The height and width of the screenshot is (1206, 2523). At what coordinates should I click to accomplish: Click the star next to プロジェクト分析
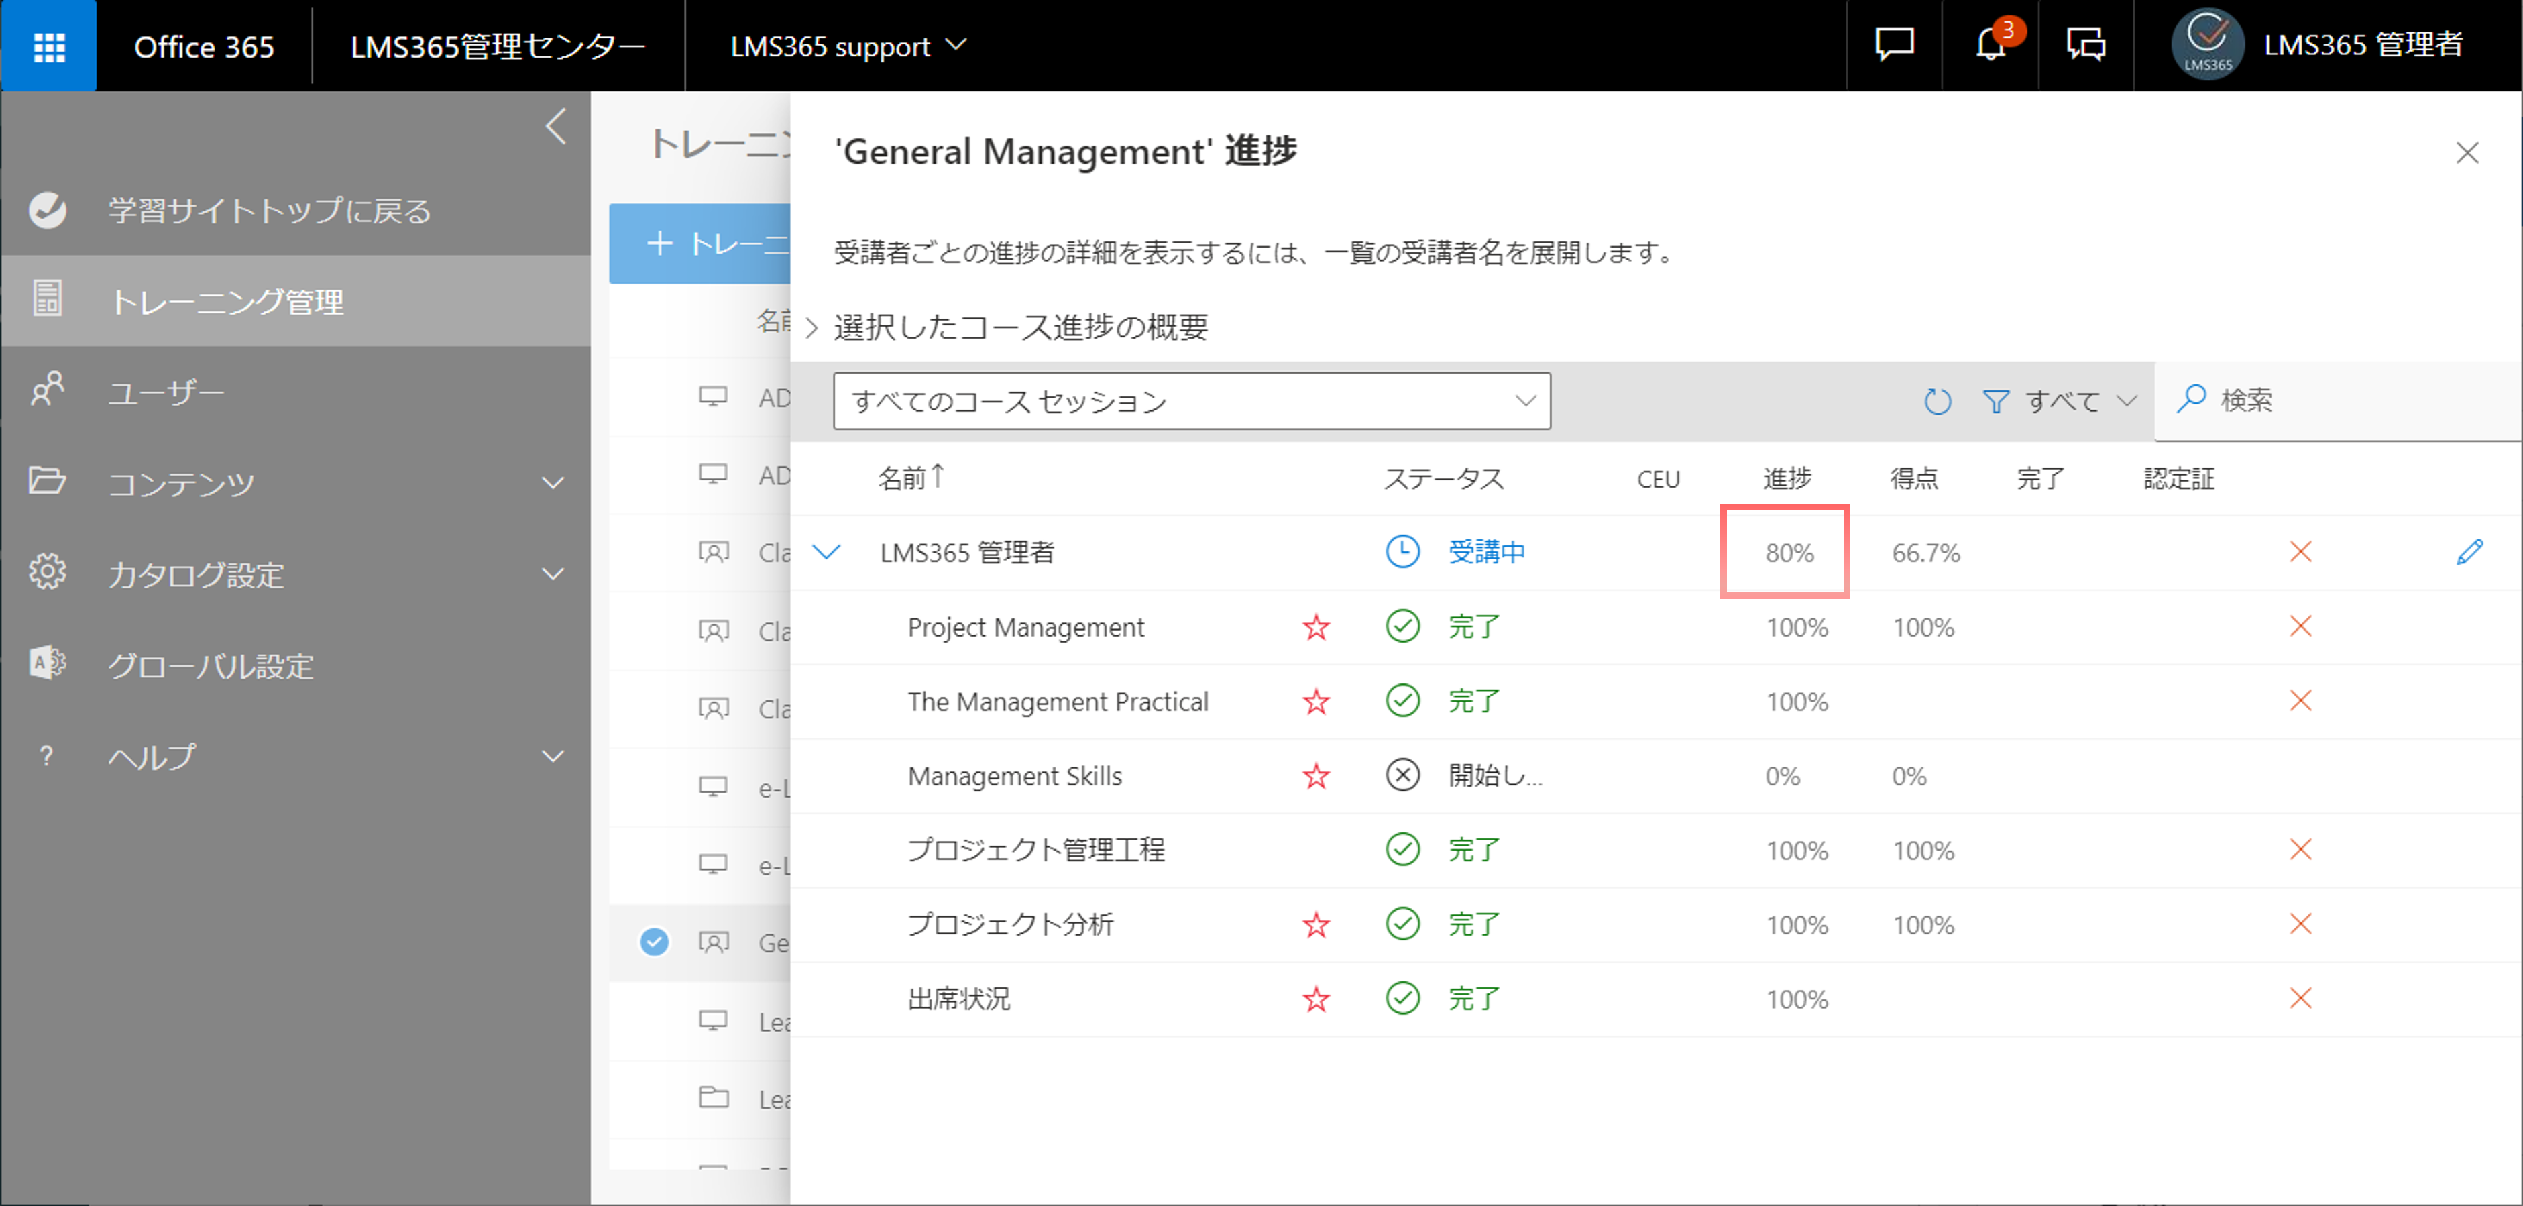point(1316,925)
